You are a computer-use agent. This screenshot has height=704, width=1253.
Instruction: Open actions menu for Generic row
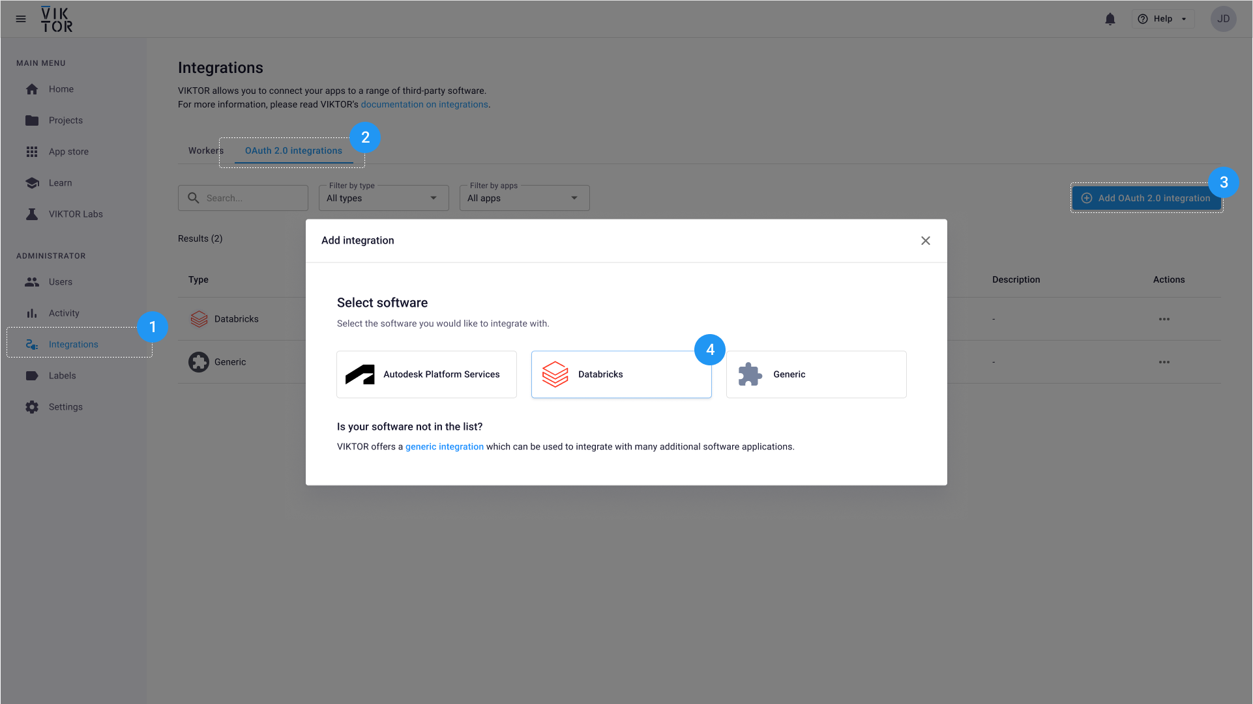click(x=1164, y=362)
